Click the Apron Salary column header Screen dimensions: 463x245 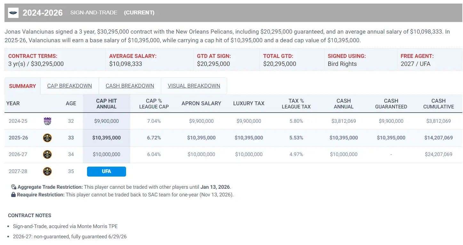pos(201,104)
